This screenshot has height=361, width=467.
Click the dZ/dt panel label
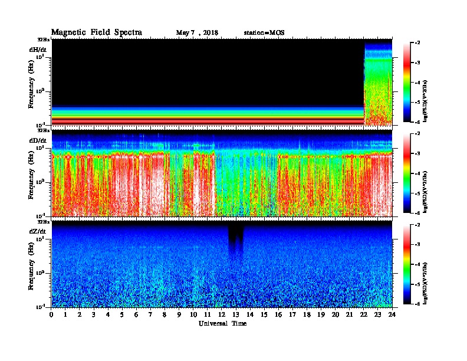(x=38, y=231)
